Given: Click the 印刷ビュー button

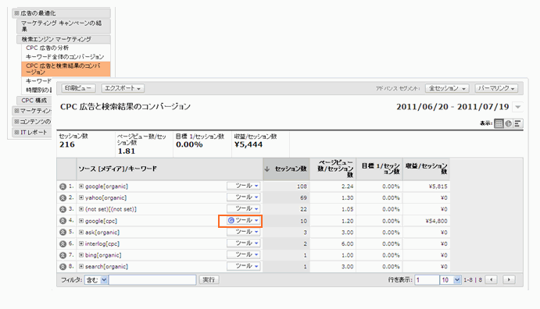Looking at the screenshot, I should click(78, 88).
